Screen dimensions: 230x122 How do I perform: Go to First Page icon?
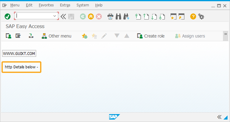click(x=138, y=17)
